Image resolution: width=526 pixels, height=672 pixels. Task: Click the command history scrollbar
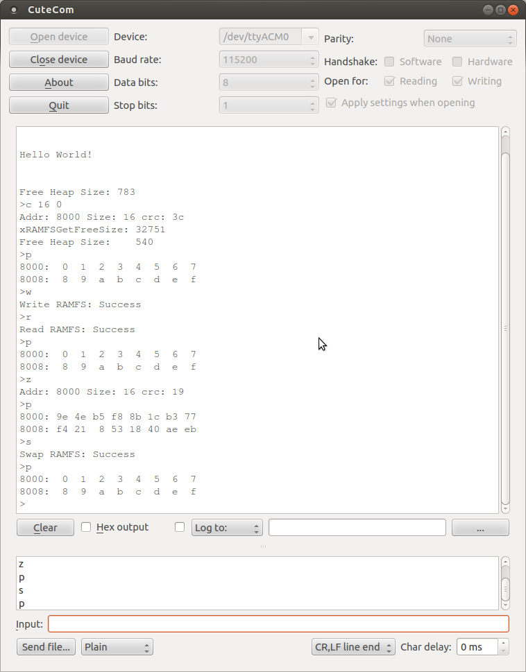[505, 583]
